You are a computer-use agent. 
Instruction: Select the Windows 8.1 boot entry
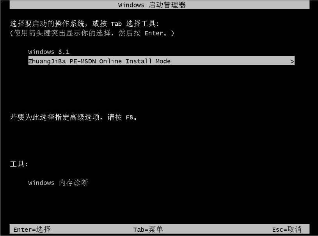49,52
